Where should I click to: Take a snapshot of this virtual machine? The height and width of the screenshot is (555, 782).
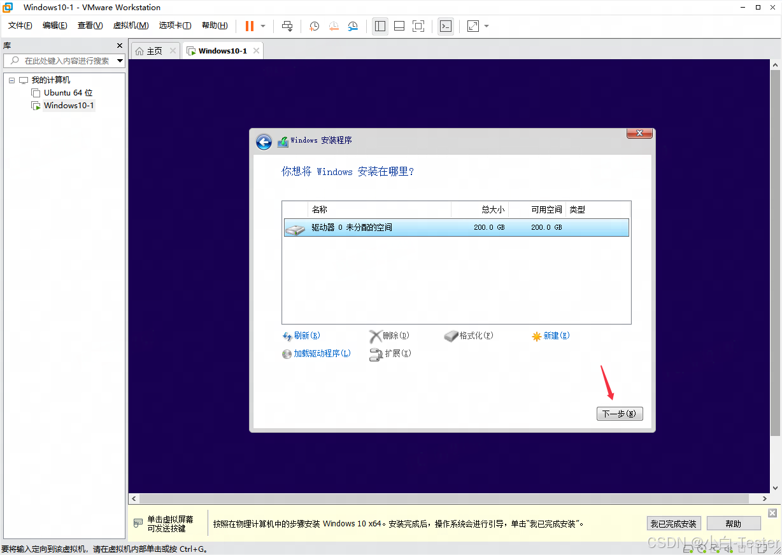pos(315,26)
